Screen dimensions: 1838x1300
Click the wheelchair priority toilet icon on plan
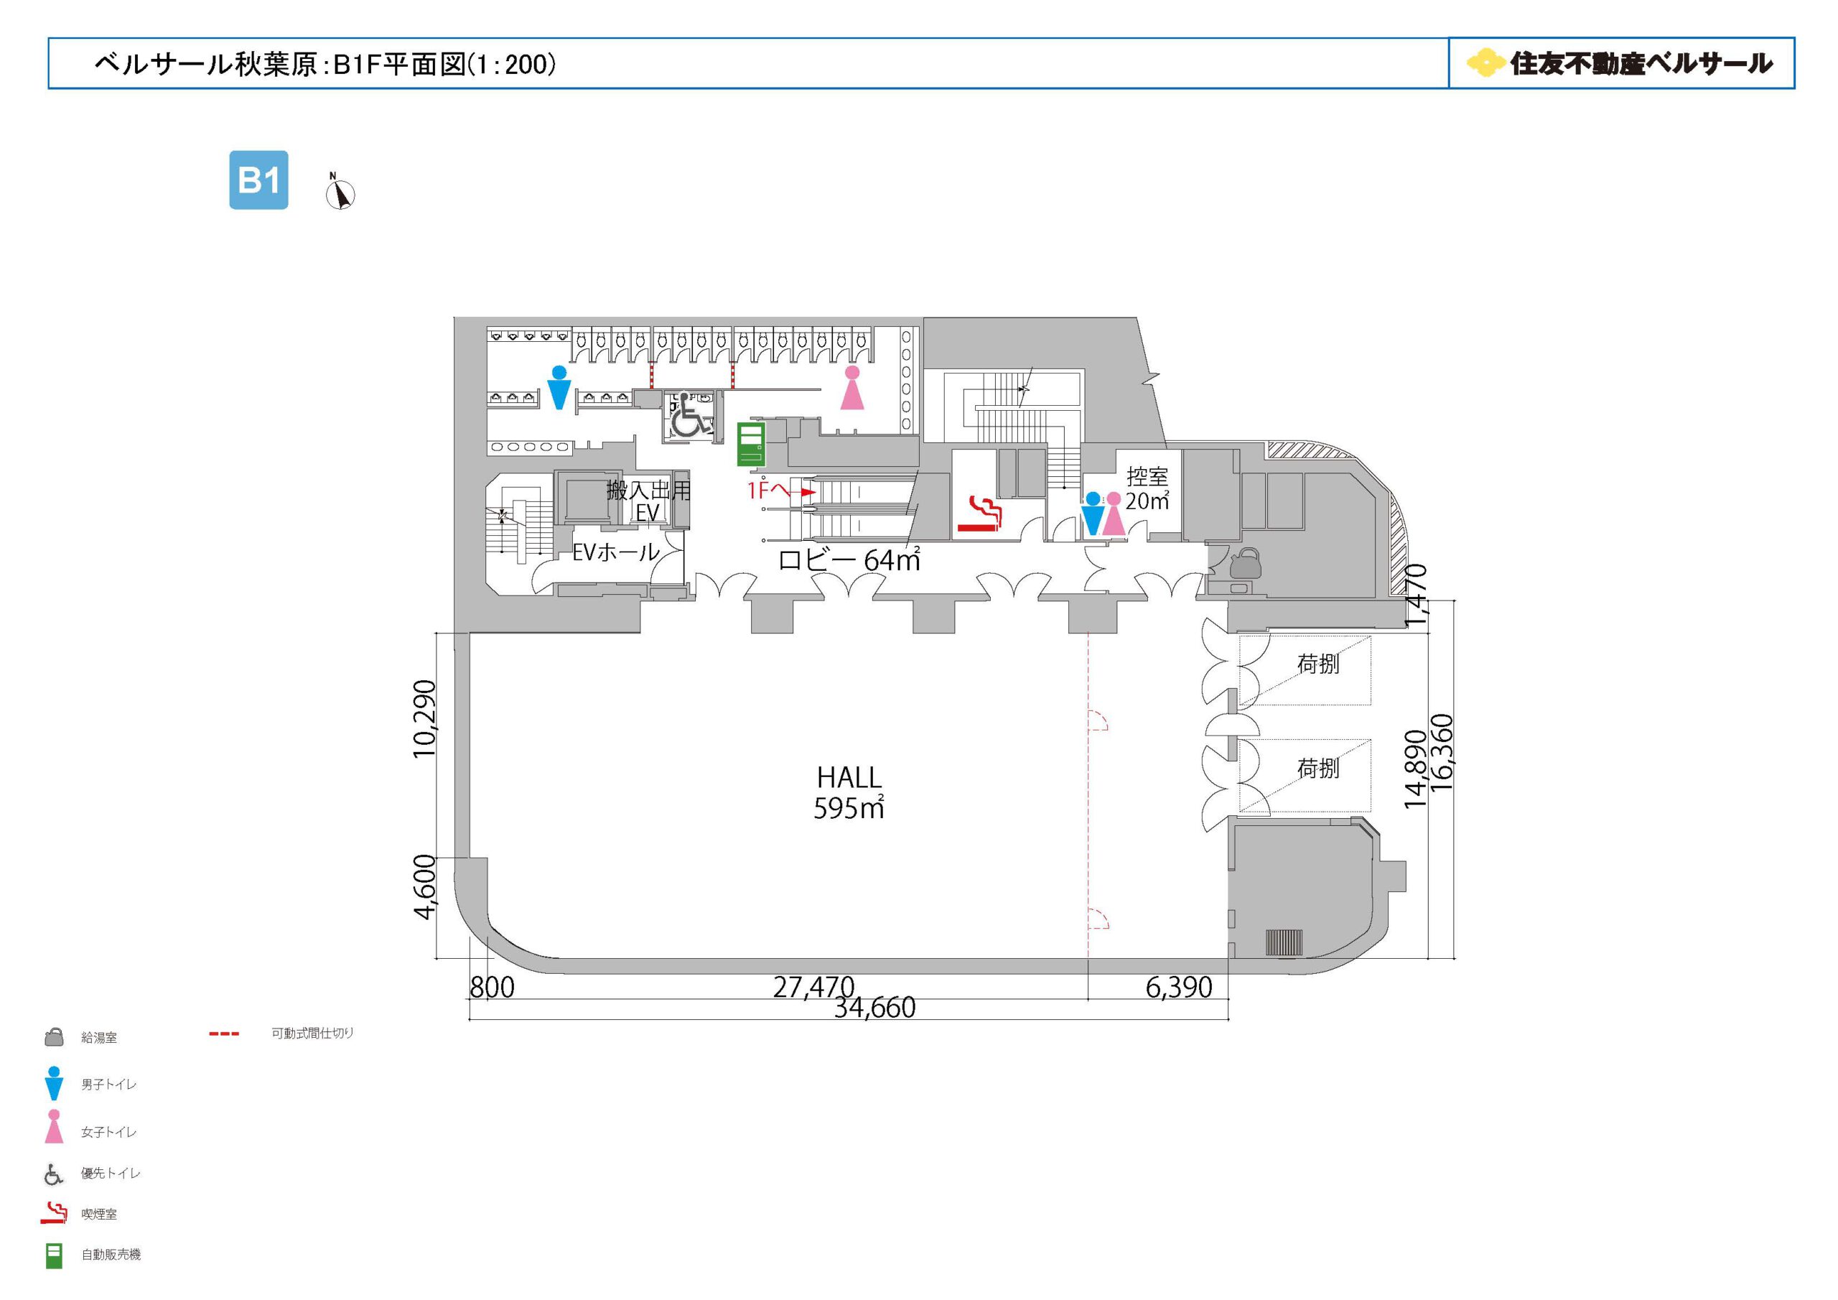[690, 417]
